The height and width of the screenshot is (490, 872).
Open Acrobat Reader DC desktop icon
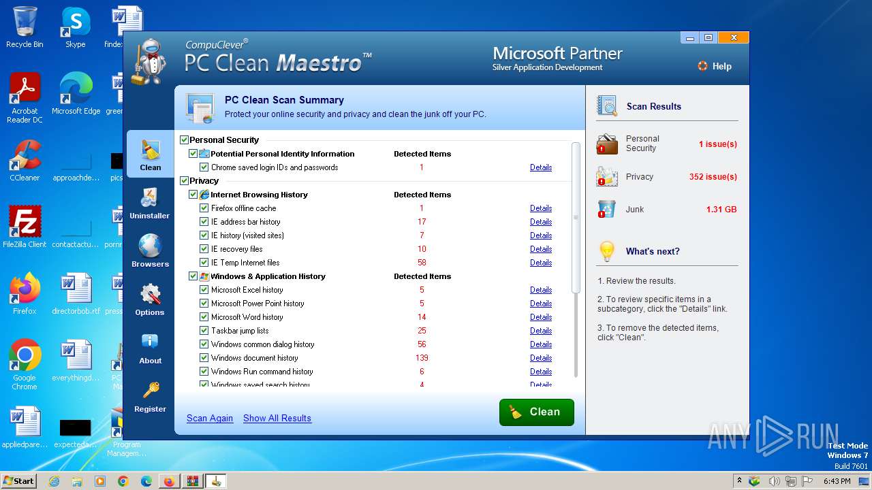25,98
